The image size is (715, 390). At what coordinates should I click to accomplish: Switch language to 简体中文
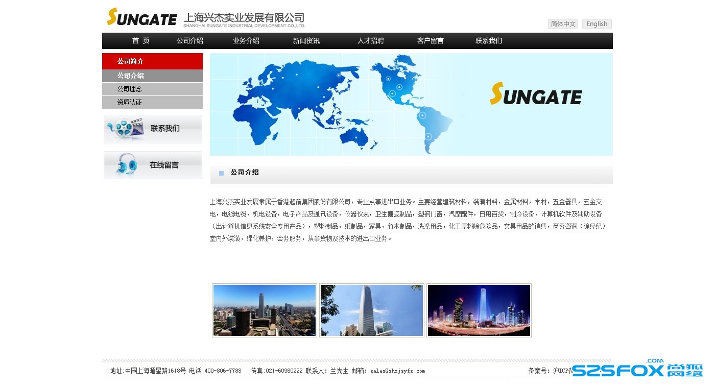[x=563, y=24]
